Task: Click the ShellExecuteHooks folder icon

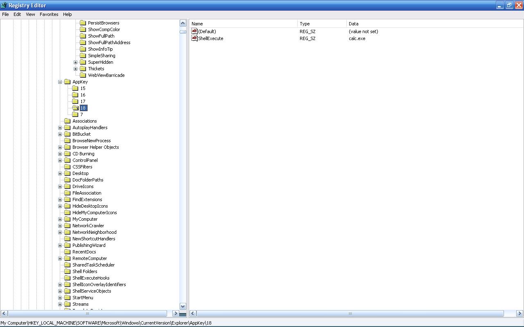Action: point(68,278)
